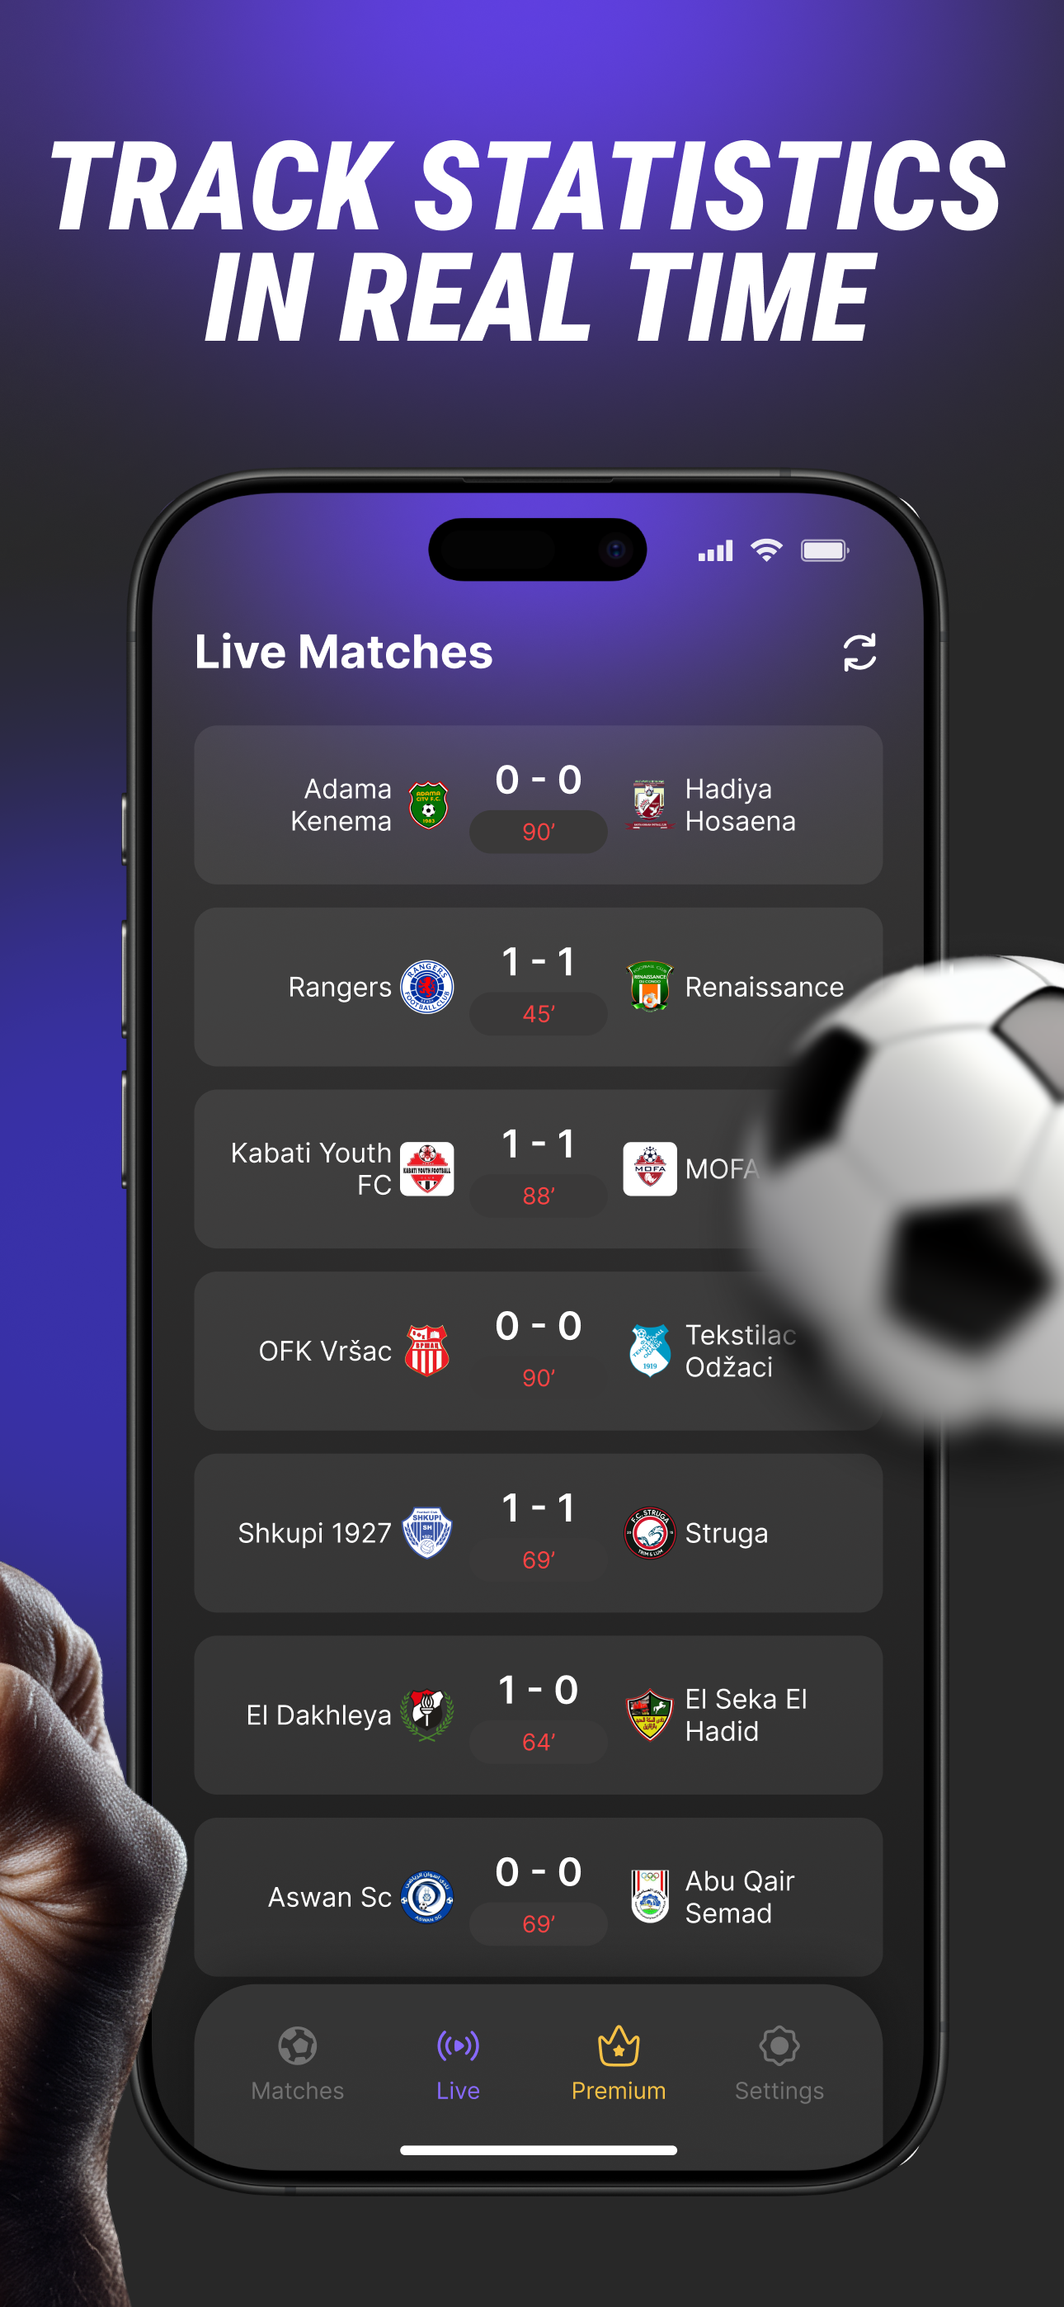
Task: Switch to the Matches tab
Action: click(x=298, y=2064)
